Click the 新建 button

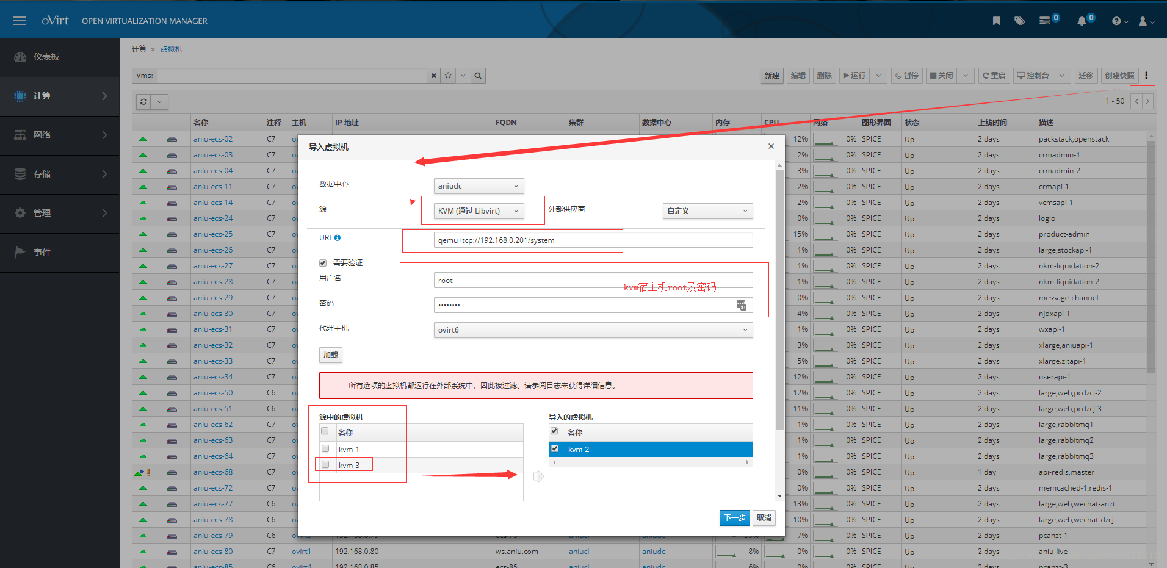pos(772,76)
